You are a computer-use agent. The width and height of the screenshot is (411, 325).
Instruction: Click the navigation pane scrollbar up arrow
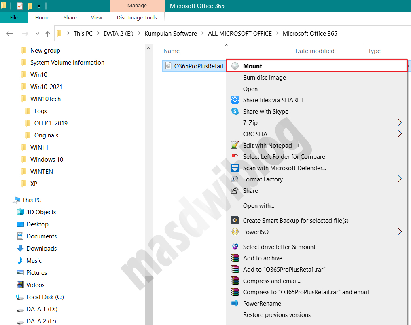pos(148,49)
